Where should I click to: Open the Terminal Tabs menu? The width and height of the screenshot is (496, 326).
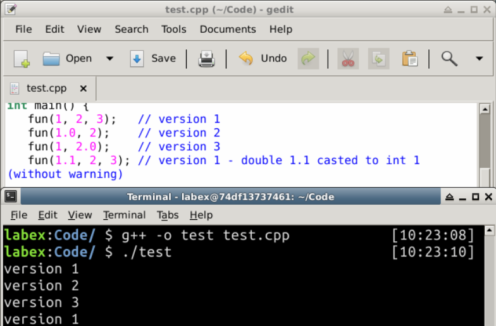click(x=168, y=215)
